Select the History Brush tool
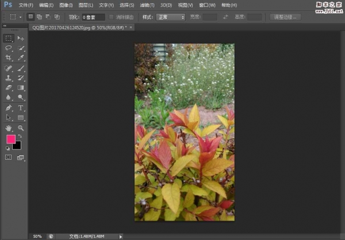345x240 pixels. (x=21, y=78)
